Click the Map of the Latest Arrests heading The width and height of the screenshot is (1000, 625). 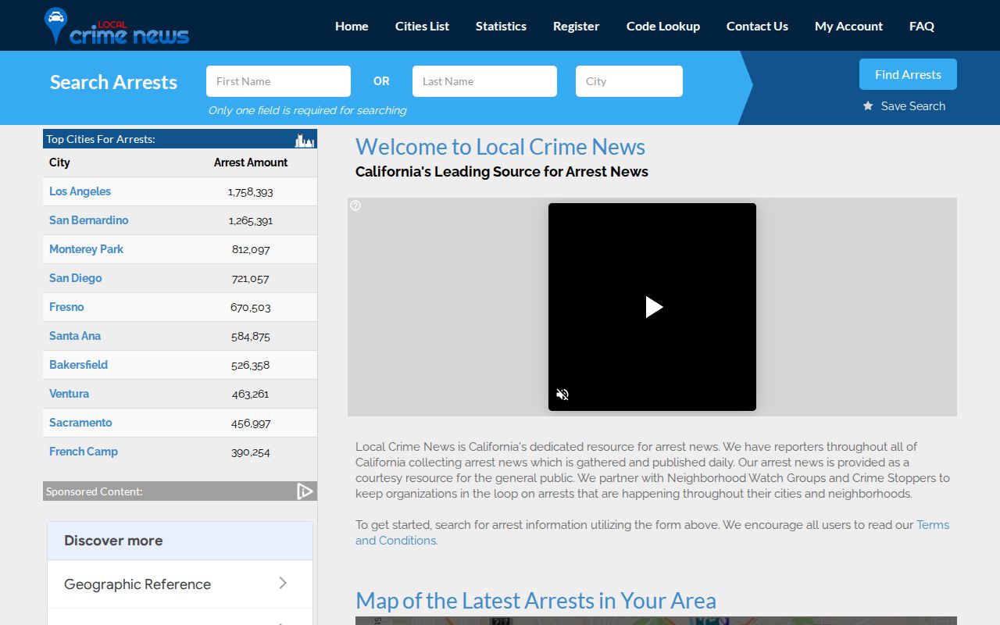point(536,601)
